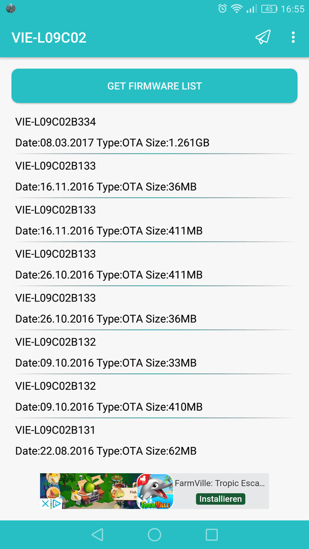Viewport: 309px width, 549px height.
Task: Tap the Wi-Fi status bar icon
Action: click(237, 9)
